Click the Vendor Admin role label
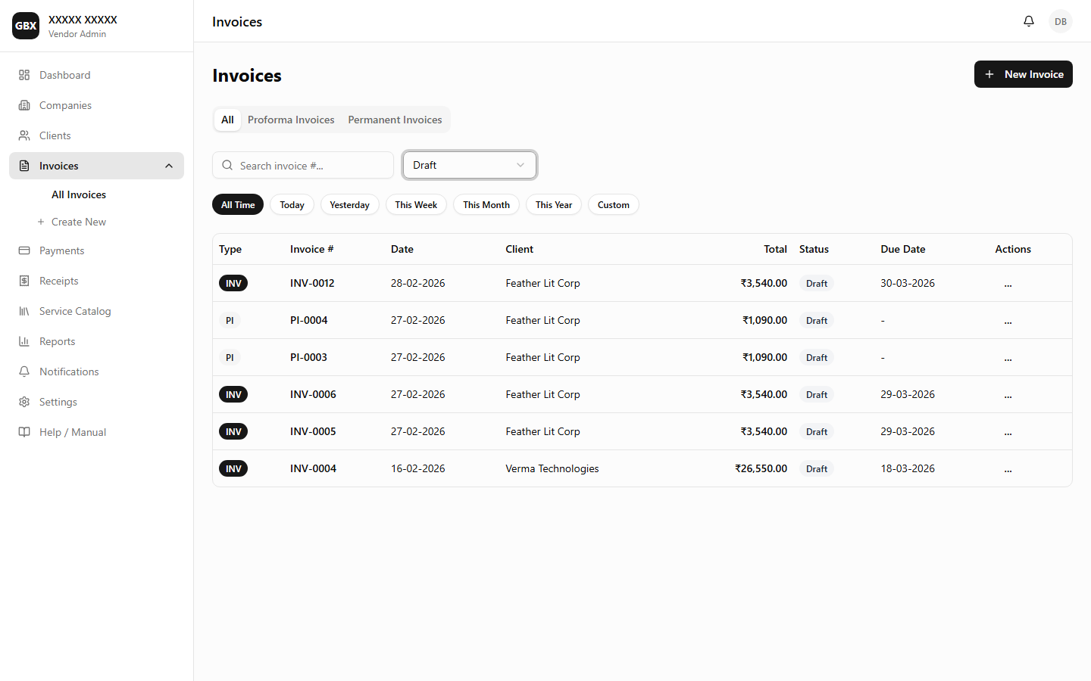1091x681 pixels. click(x=77, y=34)
